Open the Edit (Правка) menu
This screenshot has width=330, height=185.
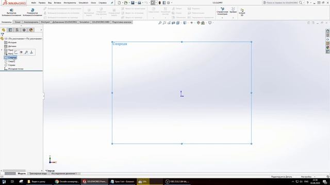click(x=42, y=3)
